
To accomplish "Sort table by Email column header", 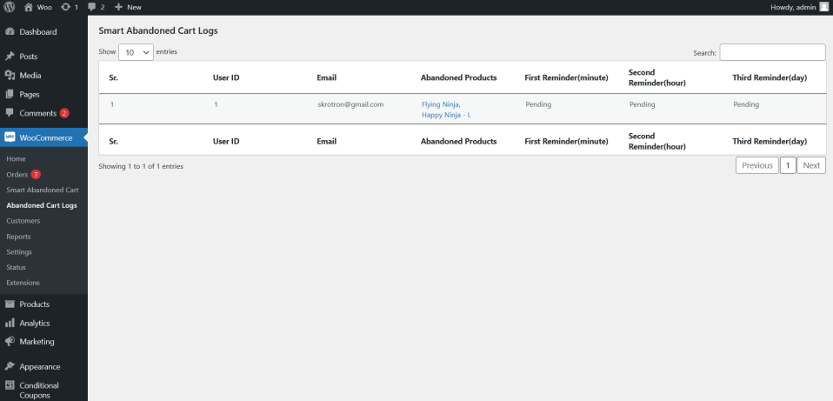I will [x=328, y=78].
